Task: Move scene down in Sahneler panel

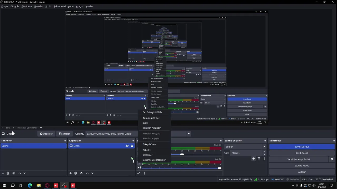Action: (x=24, y=173)
